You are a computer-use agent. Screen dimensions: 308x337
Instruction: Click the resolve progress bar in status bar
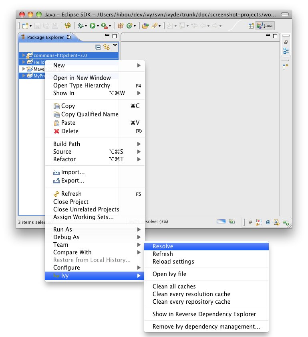click(221, 221)
